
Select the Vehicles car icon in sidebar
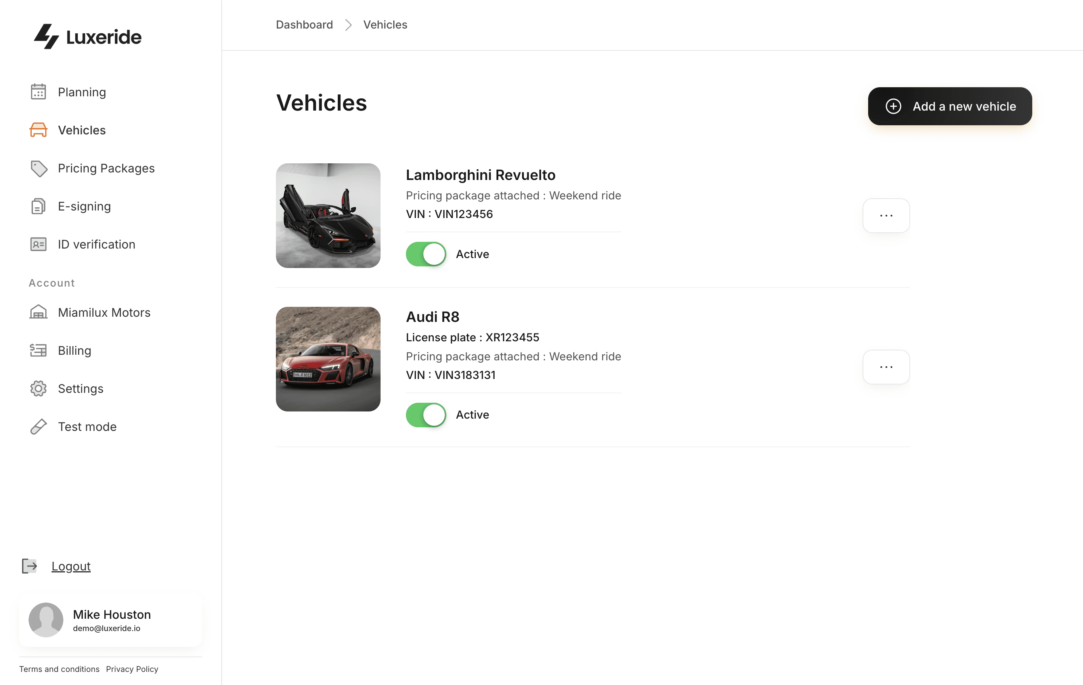point(39,130)
